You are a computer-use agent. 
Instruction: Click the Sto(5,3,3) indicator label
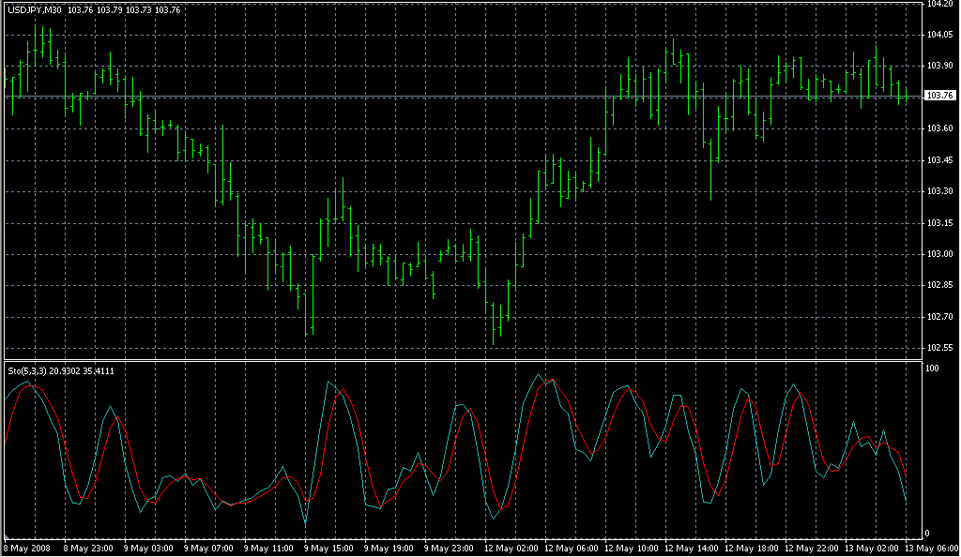pos(26,372)
